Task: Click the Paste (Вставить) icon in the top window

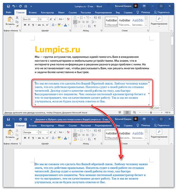Action: 10,19
